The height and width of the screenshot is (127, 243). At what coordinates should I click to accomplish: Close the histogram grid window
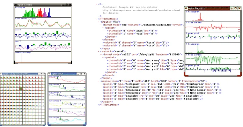(44, 74)
